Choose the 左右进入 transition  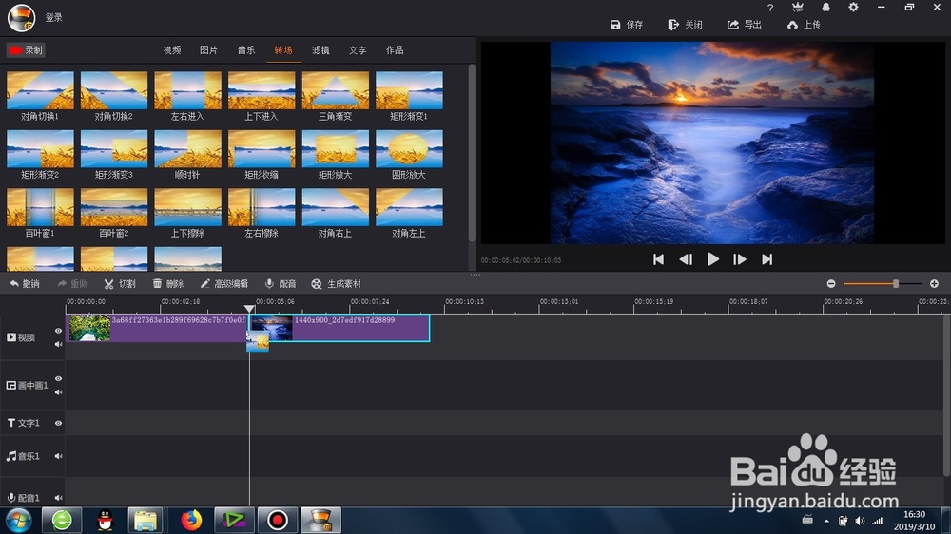(x=188, y=91)
